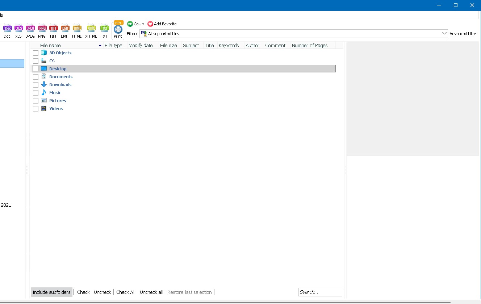Maximize the application window
Screen dimensions: 481x304
click(x=456, y=5)
